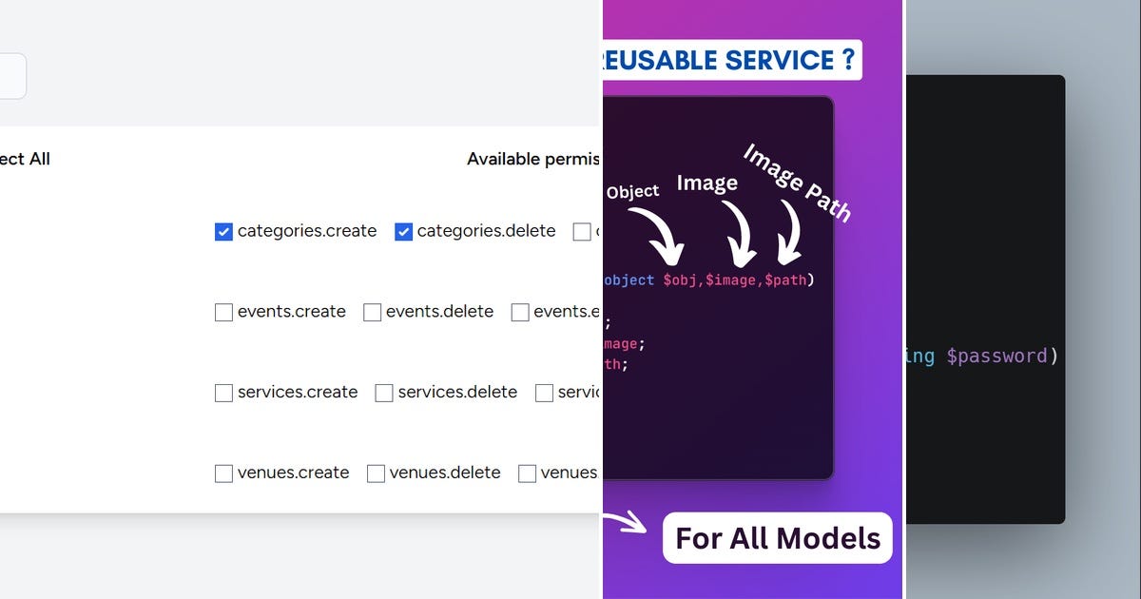This screenshot has width=1141, height=599.
Task: Enable the events.delete permission
Action: [x=372, y=312]
